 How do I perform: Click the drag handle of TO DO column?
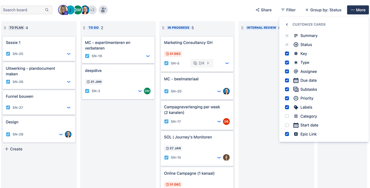pos(84,28)
